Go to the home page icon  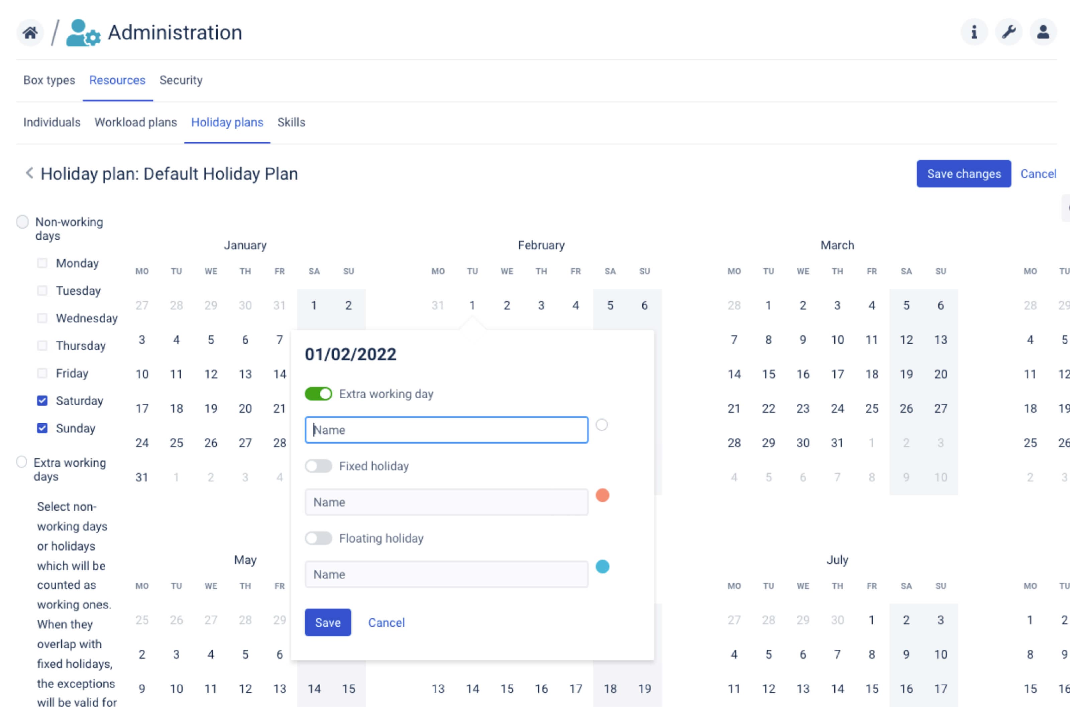(x=30, y=32)
